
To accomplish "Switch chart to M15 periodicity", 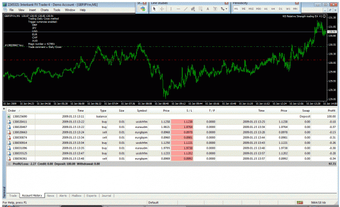I will [251, 9].
